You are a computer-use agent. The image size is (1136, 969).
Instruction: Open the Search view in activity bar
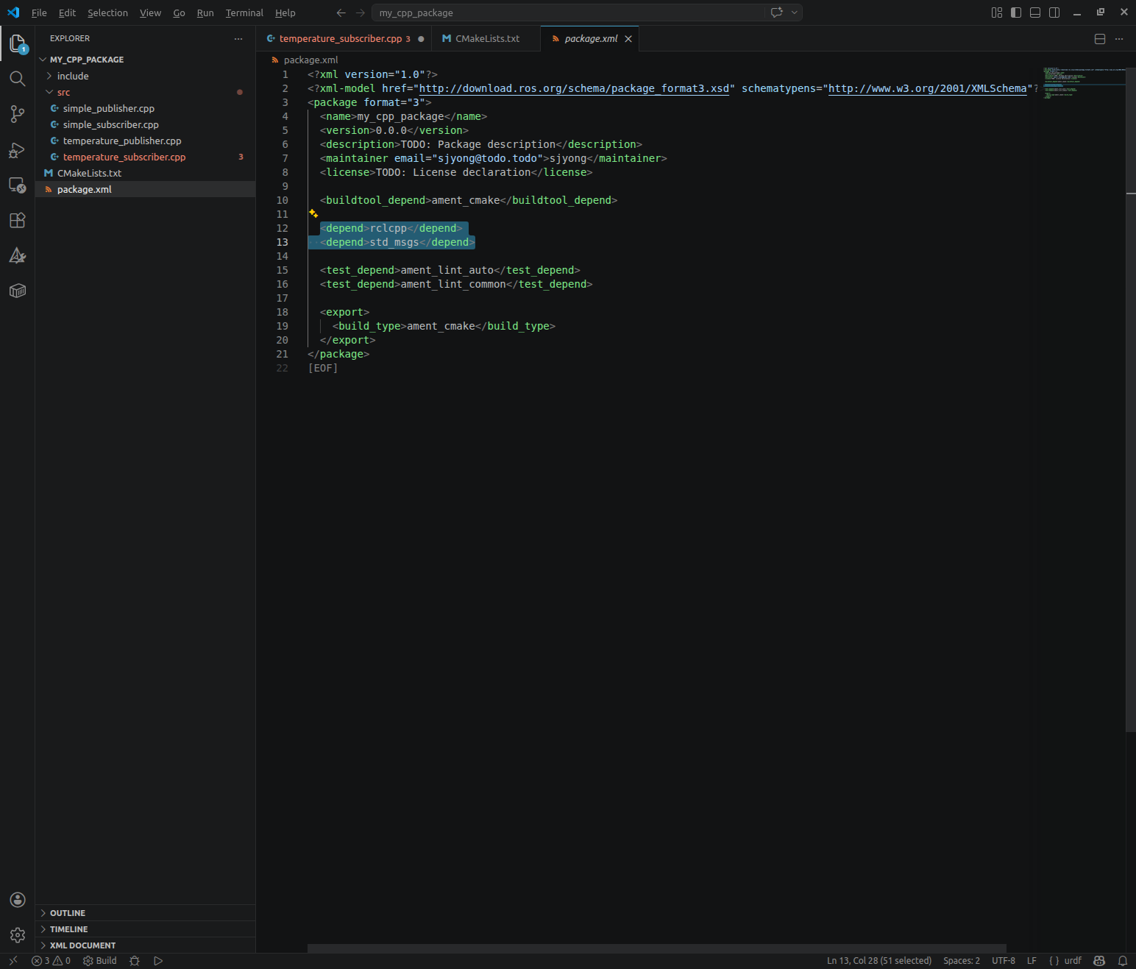pyautogui.click(x=18, y=79)
